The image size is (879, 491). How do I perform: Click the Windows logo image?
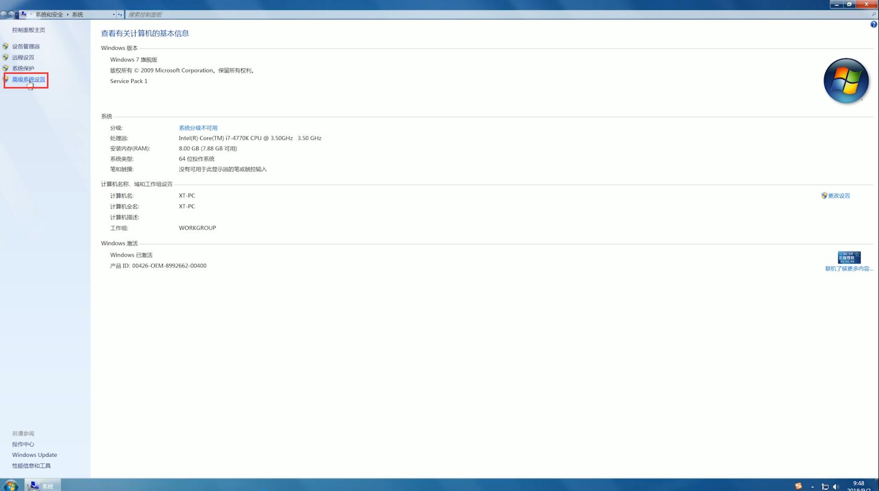(846, 81)
